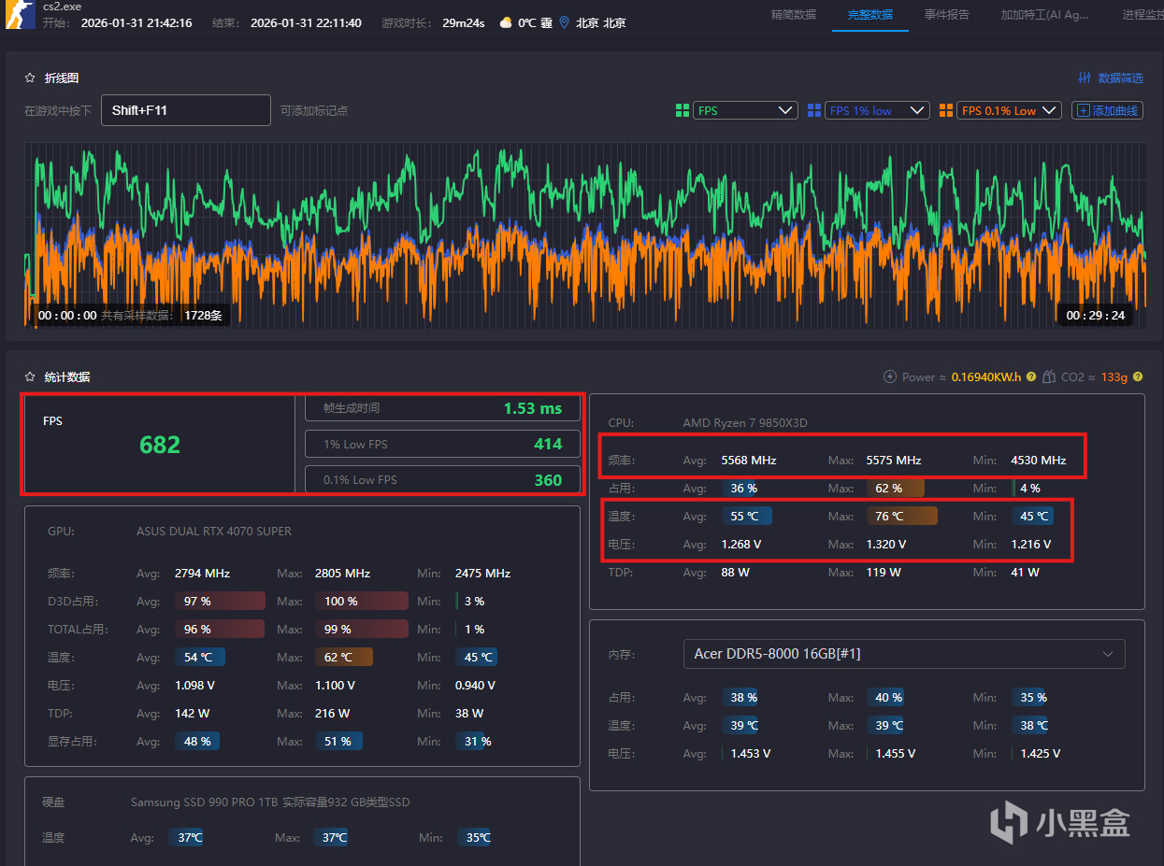
Task: Click the star icon beside 统计数据
Action: 31,377
